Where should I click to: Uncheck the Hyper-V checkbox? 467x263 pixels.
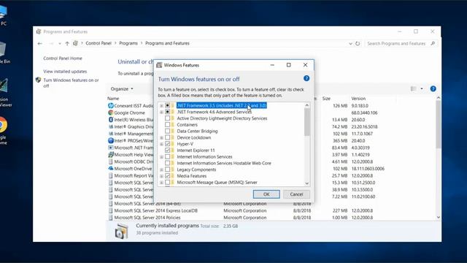click(x=167, y=144)
